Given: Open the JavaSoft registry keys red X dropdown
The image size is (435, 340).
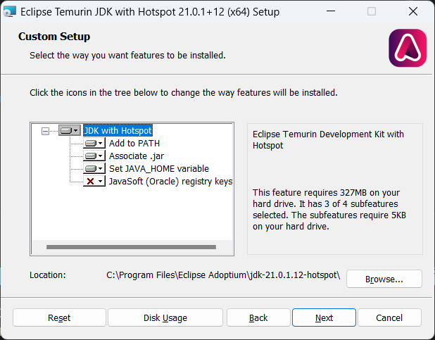Looking at the screenshot, I should click(94, 181).
